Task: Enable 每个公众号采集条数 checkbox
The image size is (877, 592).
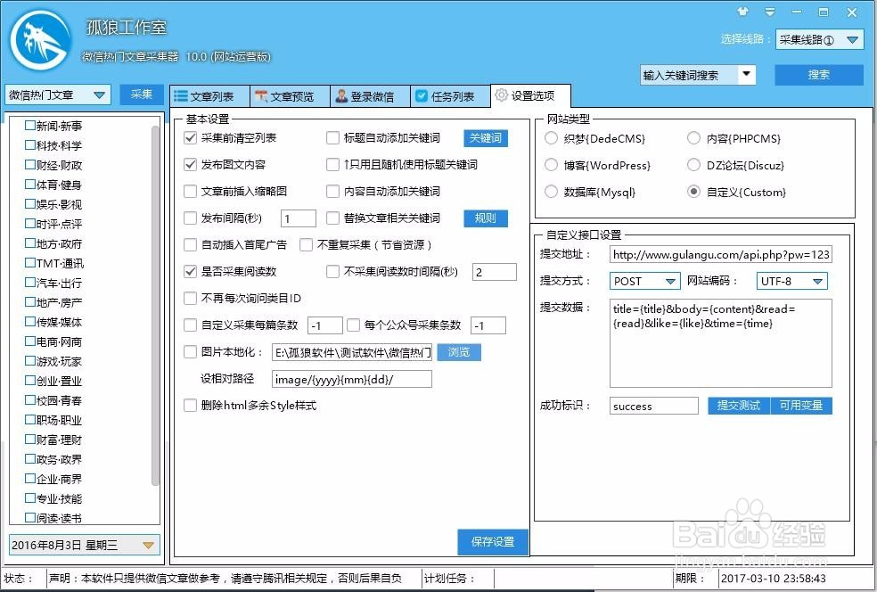Action: (353, 325)
